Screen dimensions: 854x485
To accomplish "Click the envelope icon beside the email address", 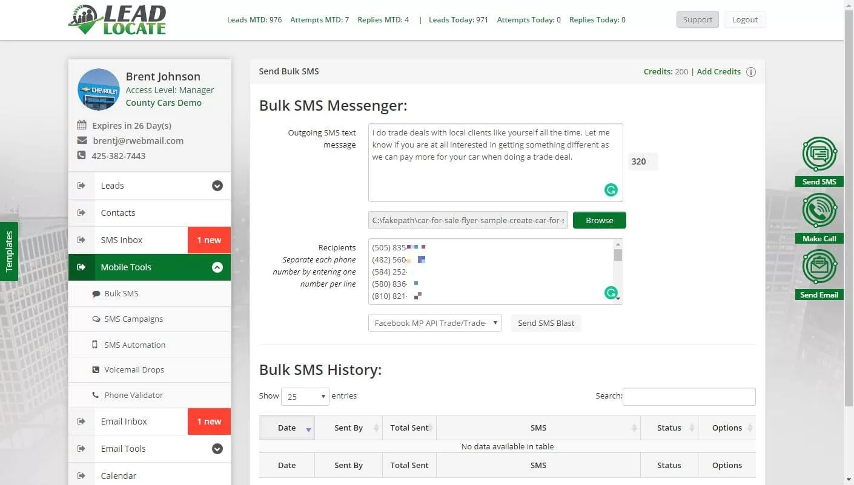I will [x=82, y=140].
